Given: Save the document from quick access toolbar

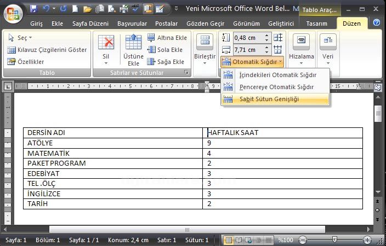Looking at the screenshot, I should point(33,9).
